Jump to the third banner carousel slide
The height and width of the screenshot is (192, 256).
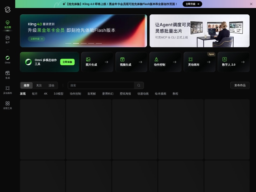tap(84, 43)
